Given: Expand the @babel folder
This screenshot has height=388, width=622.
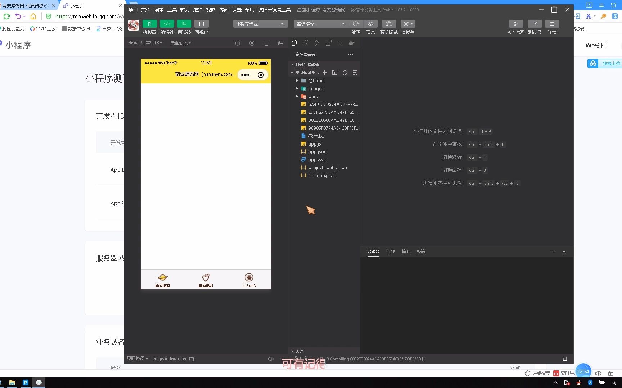Looking at the screenshot, I should (324, 80).
